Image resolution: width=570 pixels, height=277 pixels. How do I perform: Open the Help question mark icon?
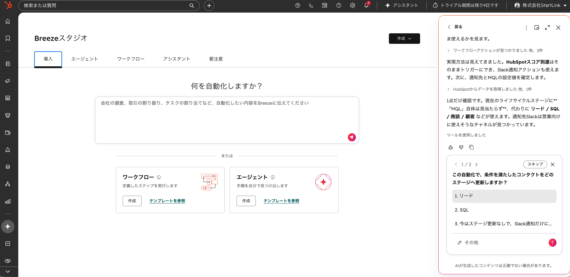coord(339,5)
